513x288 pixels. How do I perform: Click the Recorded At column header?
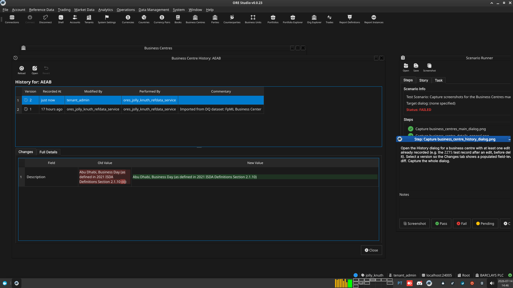tap(52, 91)
